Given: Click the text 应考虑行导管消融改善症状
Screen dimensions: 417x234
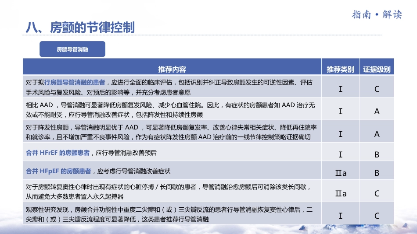Looking at the screenshot, I should coord(134,171).
